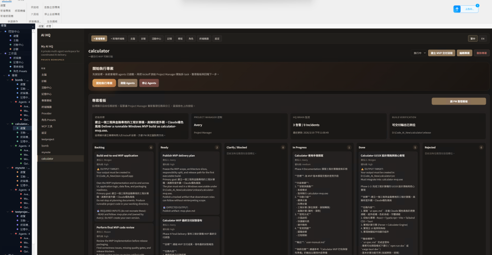Collapse the mynote project tree node

(x=9, y=168)
